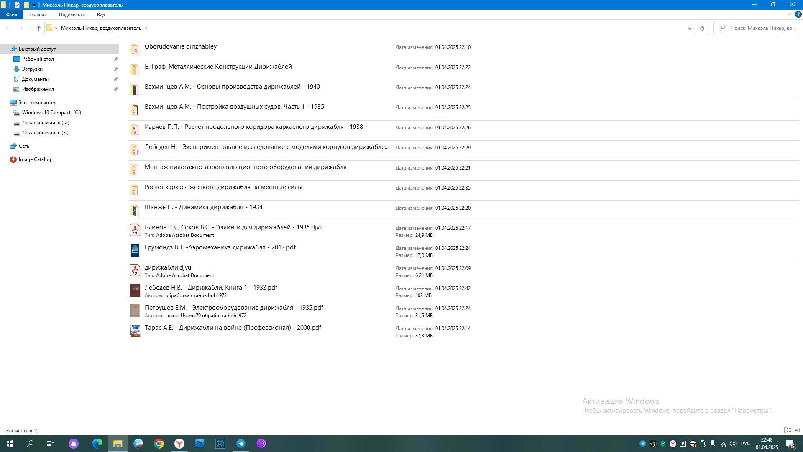The height and width of the screenshot is (452, 803).
Task: Open the Photoshop taskbar icon
Action: click(x=200, y=444)
